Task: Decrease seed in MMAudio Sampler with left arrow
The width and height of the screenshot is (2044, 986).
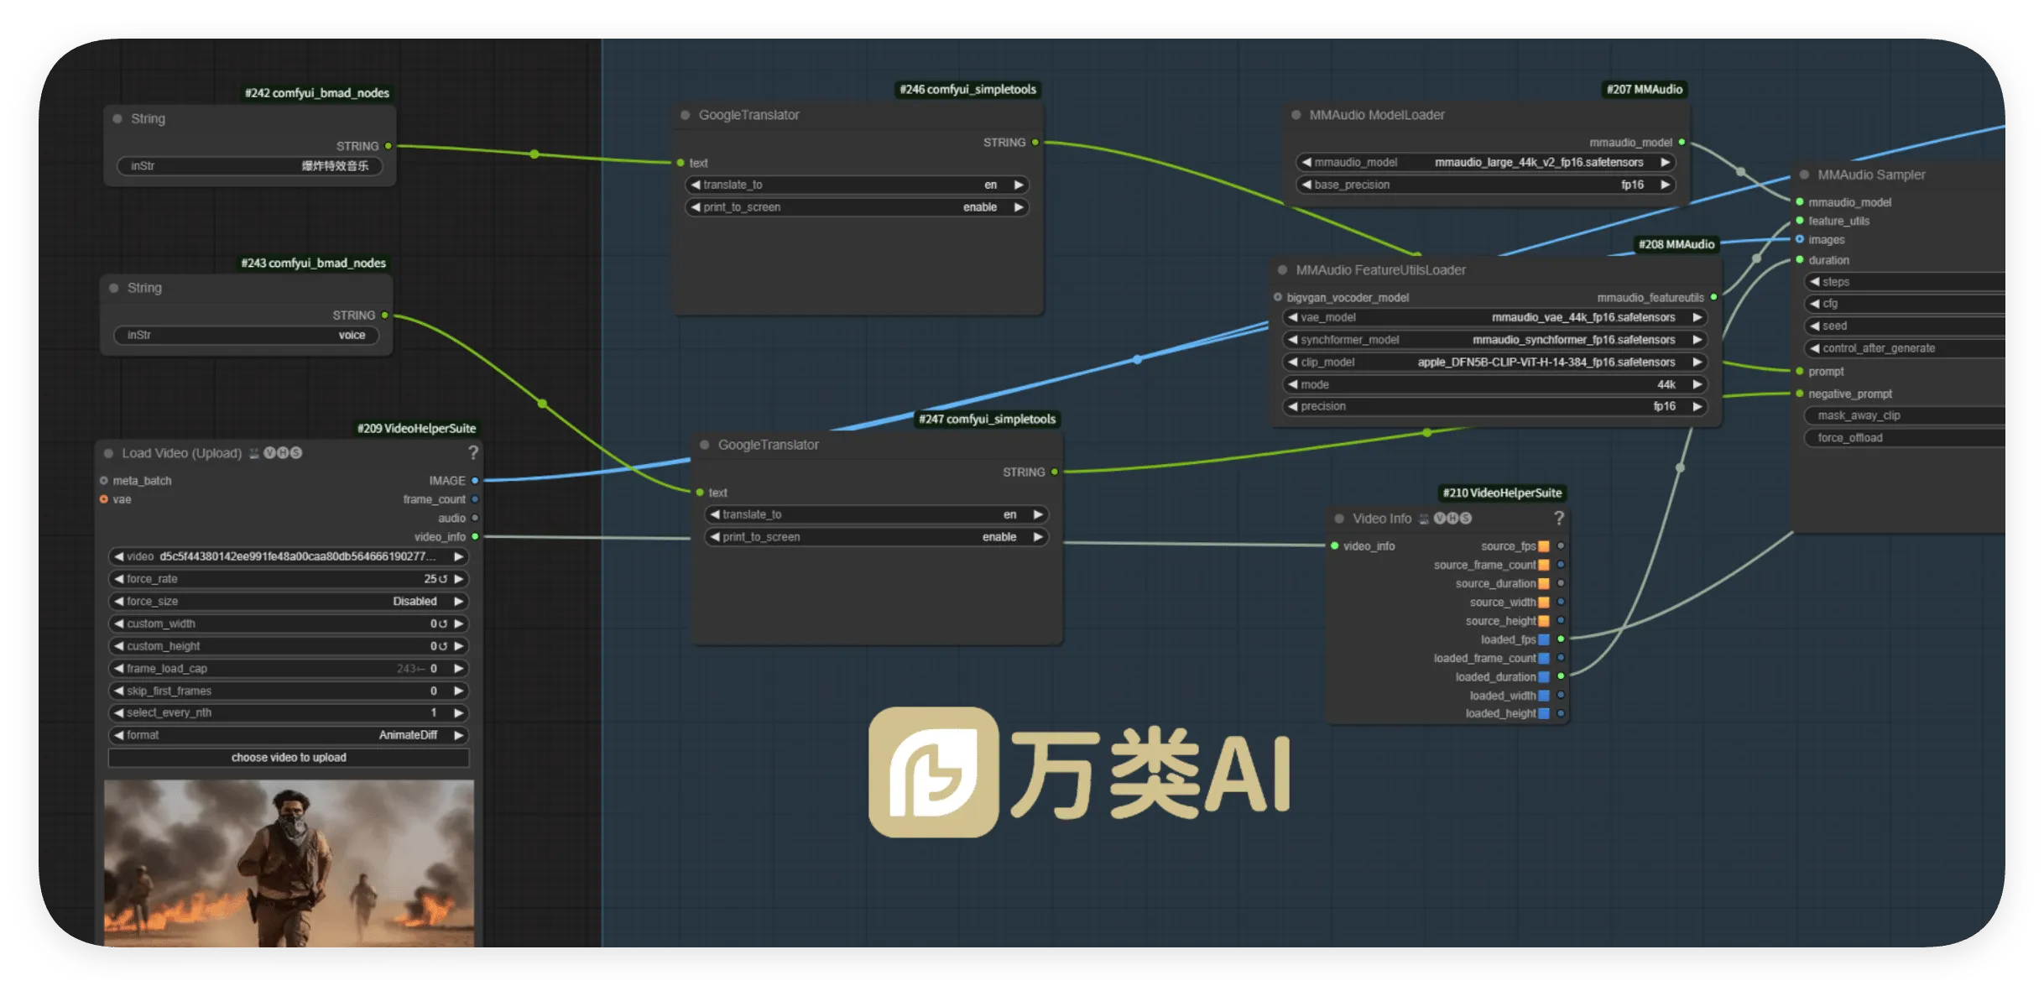Action: click(1815, 326)
